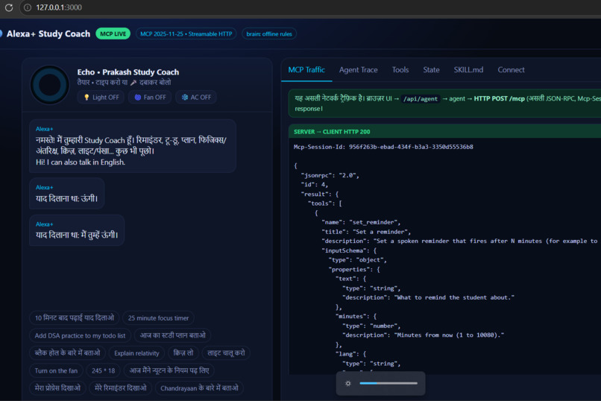Select the 25 minute focus timer chip
The image size is (601, 401).
[158, 318]
